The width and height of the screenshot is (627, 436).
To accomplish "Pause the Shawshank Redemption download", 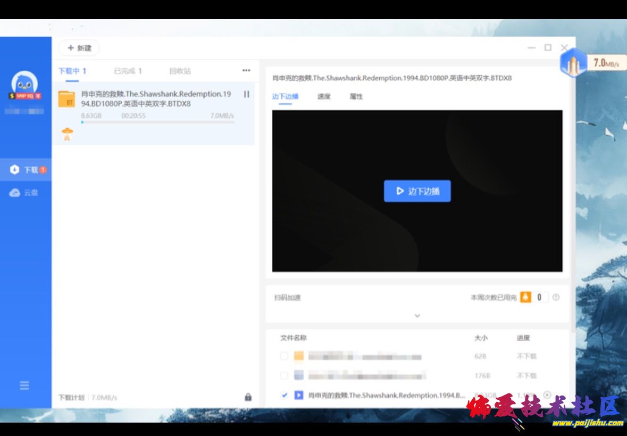I will click(x=246, y=94).
